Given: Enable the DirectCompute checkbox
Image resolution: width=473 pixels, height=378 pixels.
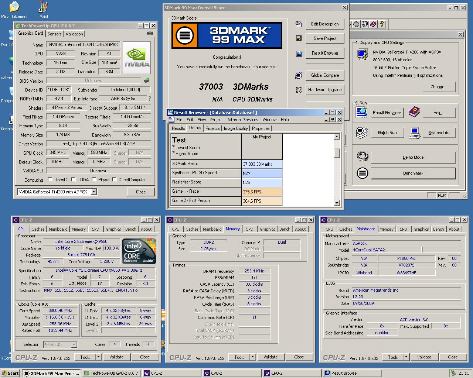Looking at the screenshot, I should pyautogui.click(x=115, y=180).
